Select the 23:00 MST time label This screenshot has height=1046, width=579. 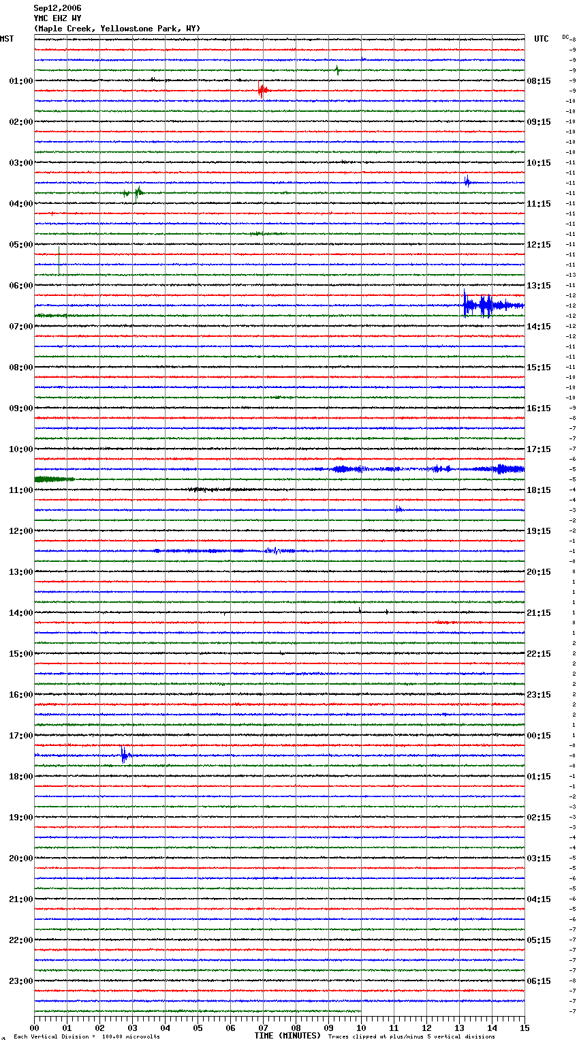click(x=21, y=981)
